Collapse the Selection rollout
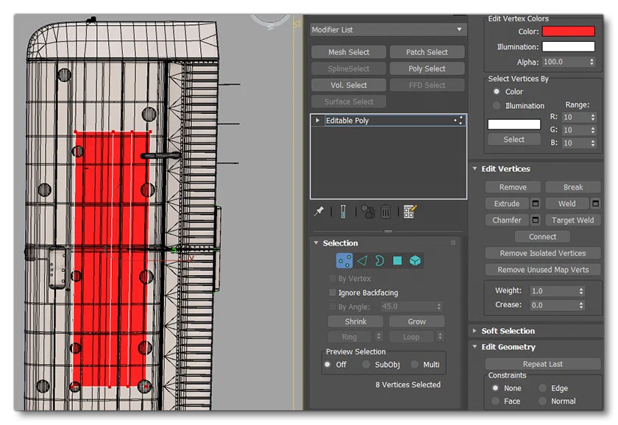 click(x=316, y=243)
